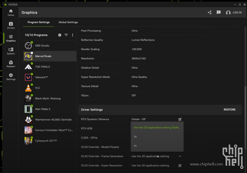
Task: Click LOG IN button
Action: tap(237, 12)
